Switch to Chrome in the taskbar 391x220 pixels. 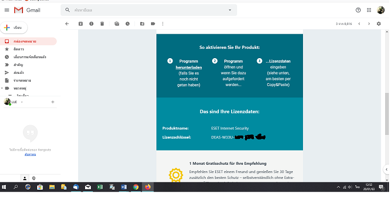point(136,187)
